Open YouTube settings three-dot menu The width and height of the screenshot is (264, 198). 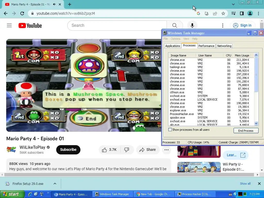pos(222,26)
